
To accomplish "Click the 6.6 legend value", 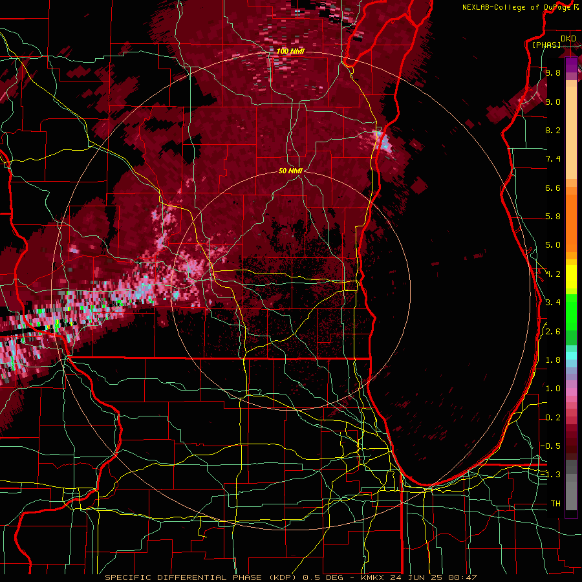I will [553, 188].
